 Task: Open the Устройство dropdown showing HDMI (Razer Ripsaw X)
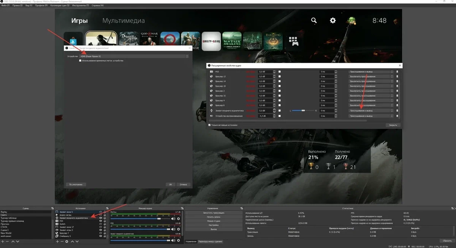point(134,56)
